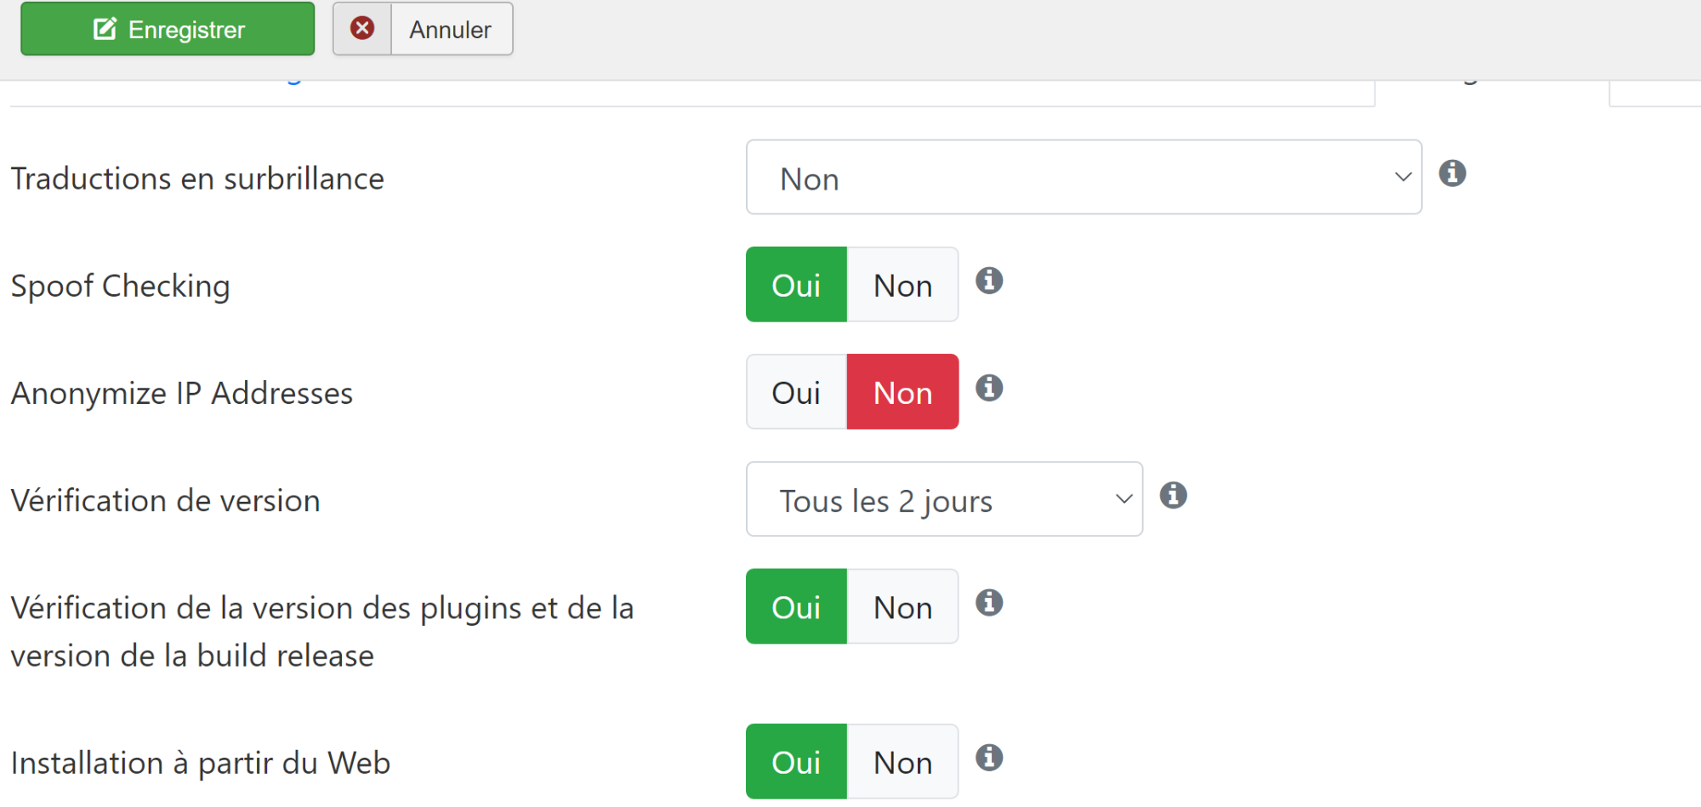Open info icon for Installation à partir du Web
Image resolution: width=1701 pixels, height=807 pixels.
[x=988, y=757]
